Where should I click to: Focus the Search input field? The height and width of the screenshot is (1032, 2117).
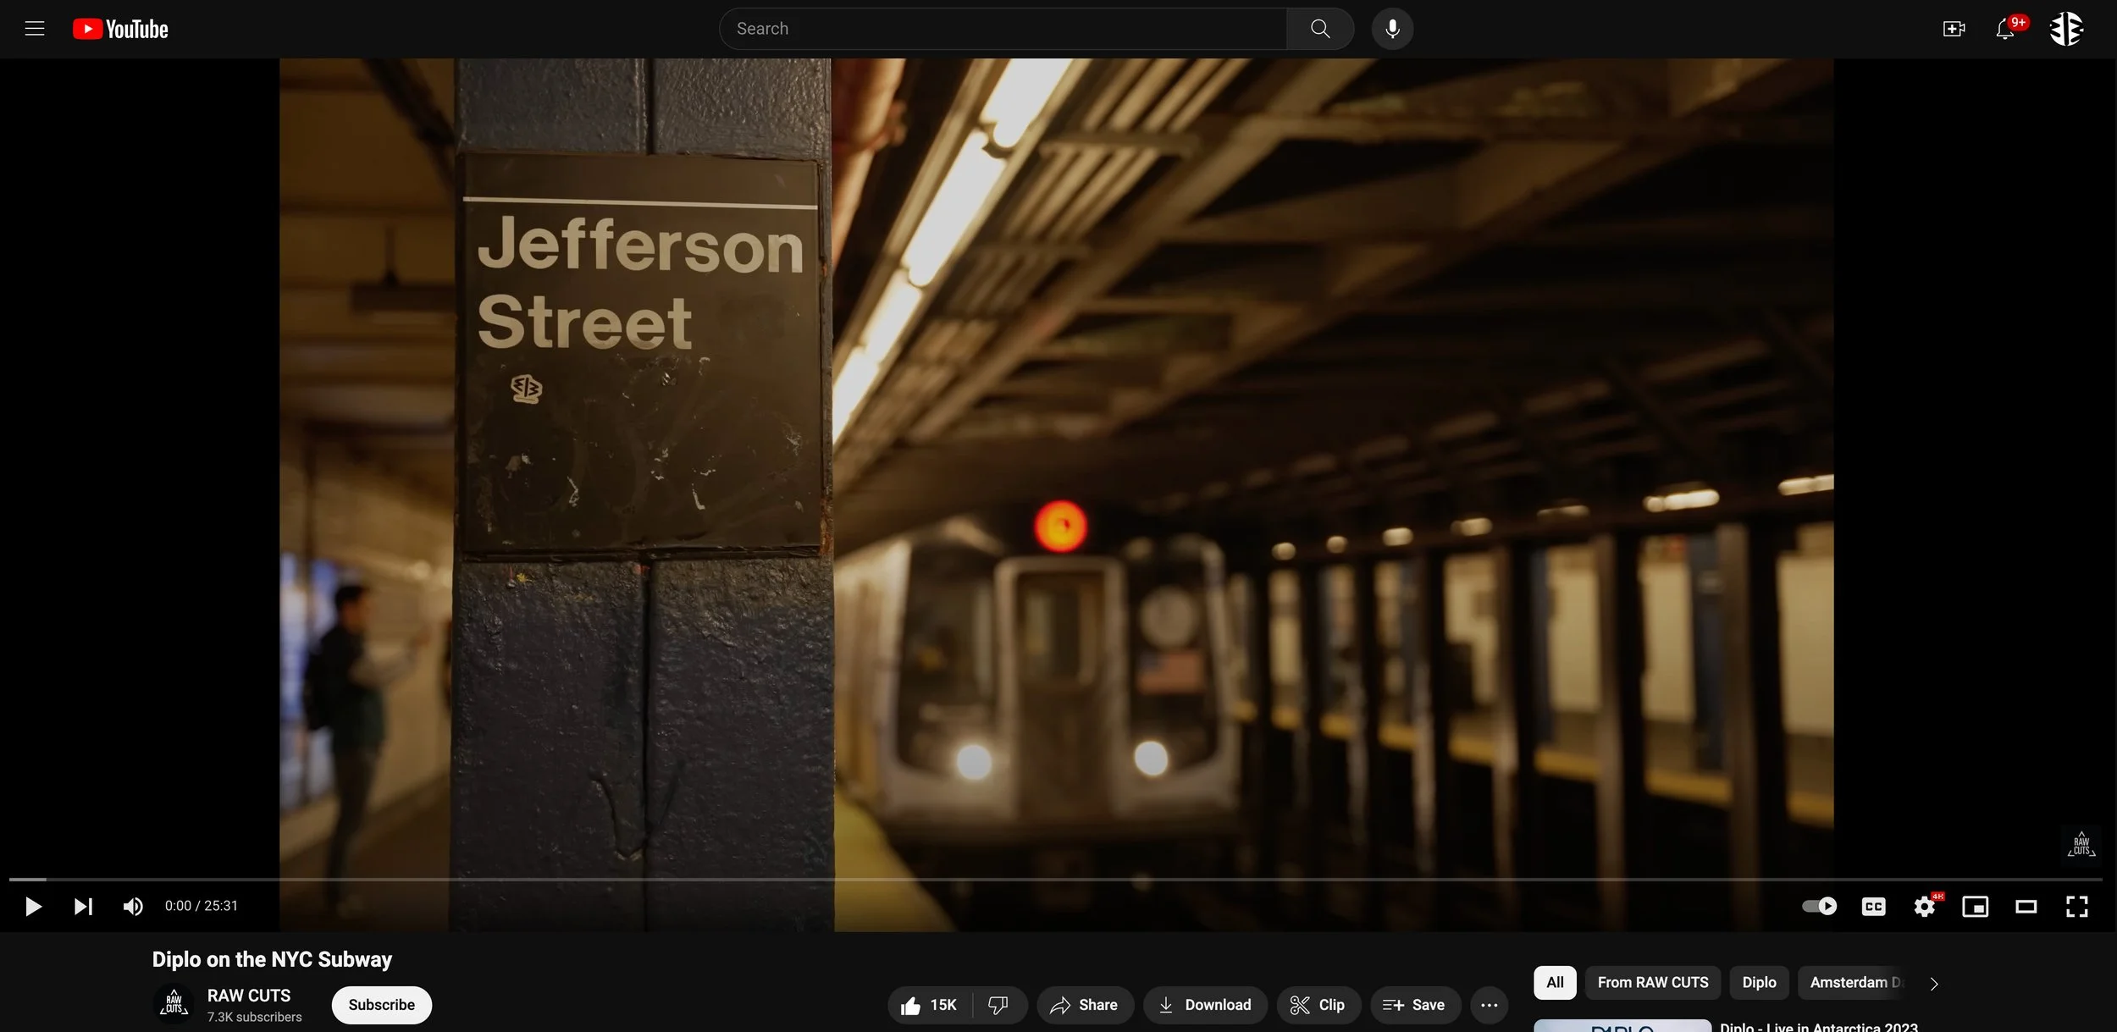pyautogui.click(x=1003, y=29)
